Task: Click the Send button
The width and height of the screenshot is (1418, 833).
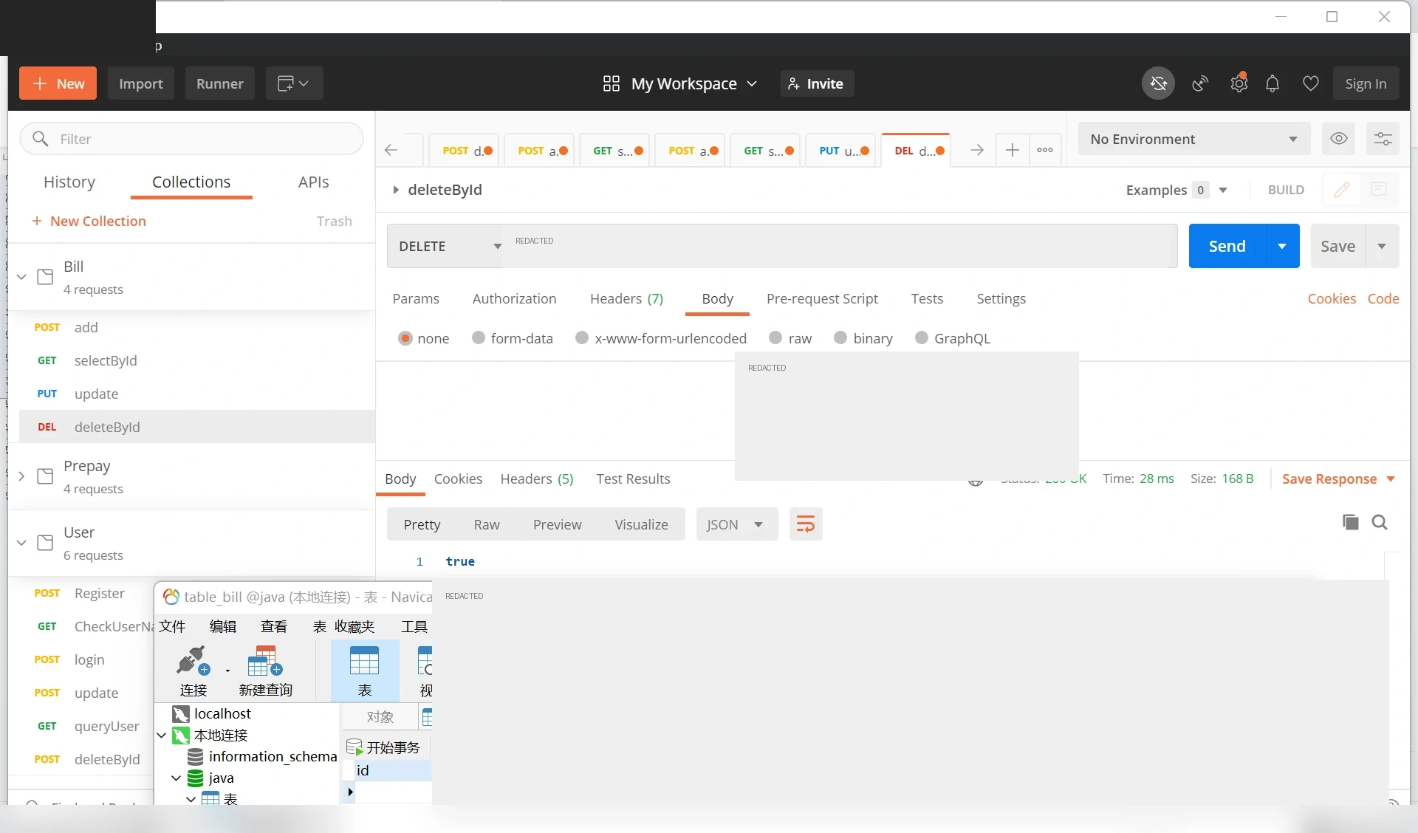Action: pos(1227,246)
